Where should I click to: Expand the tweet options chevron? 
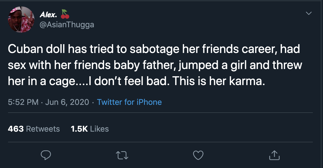tap(309, 13)
